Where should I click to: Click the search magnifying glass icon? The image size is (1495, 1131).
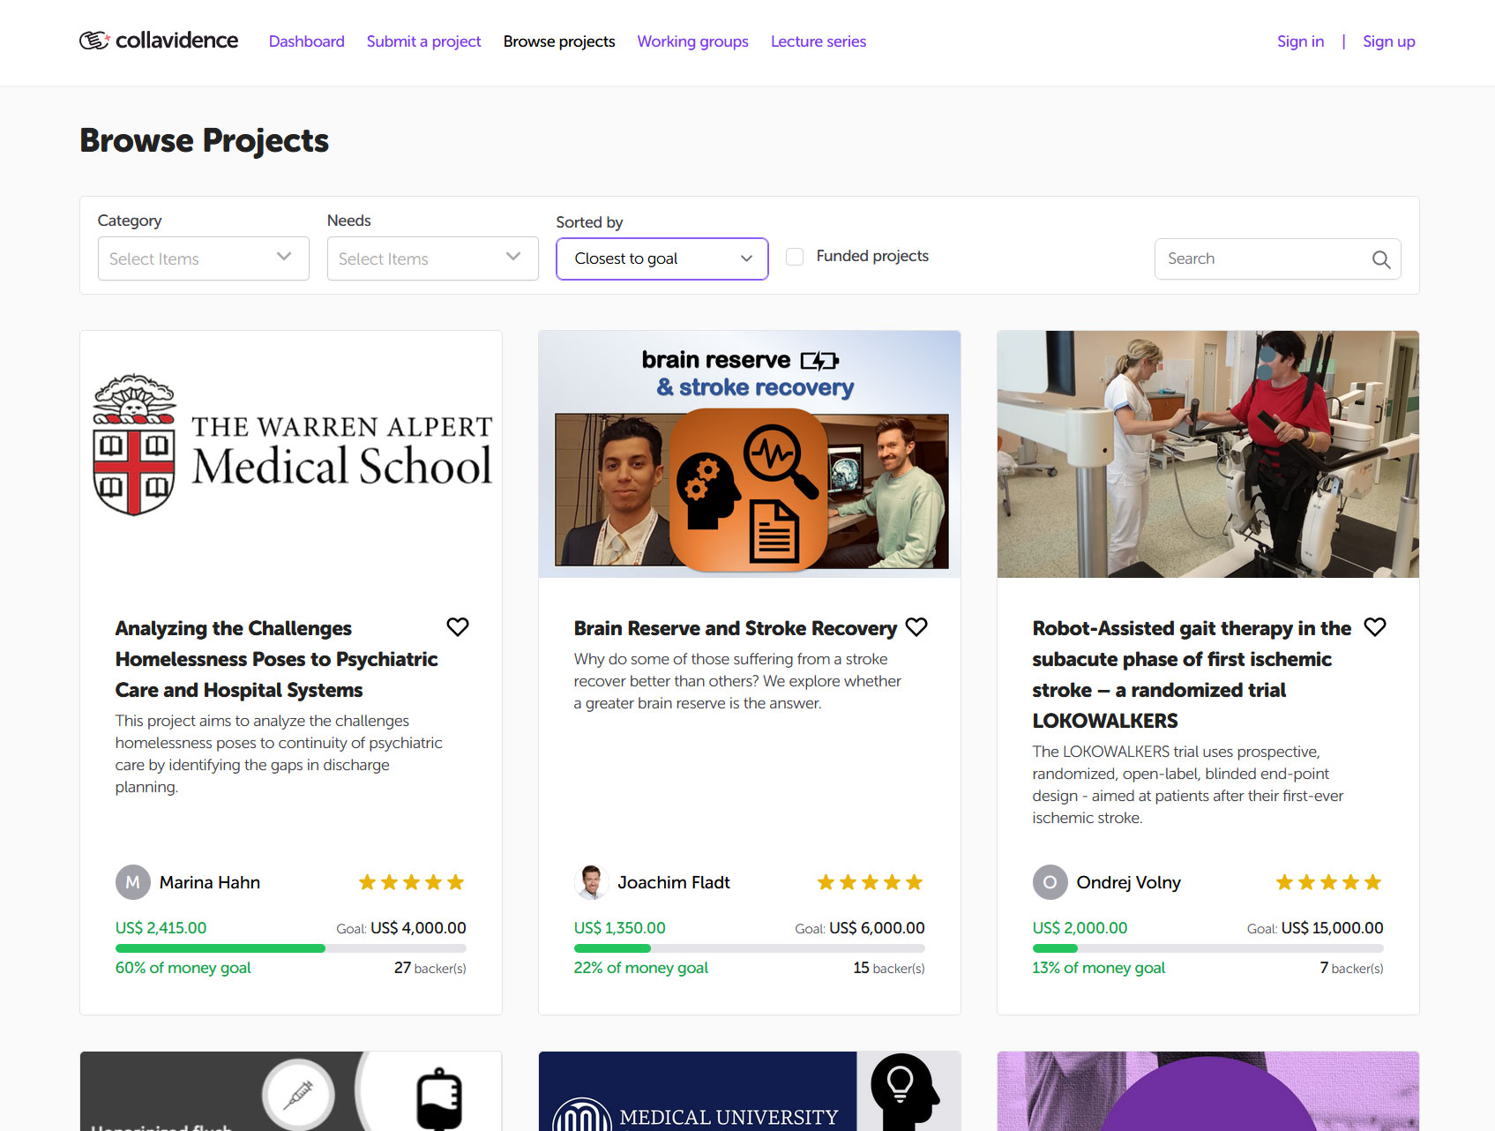click(x=1380, y=259)
